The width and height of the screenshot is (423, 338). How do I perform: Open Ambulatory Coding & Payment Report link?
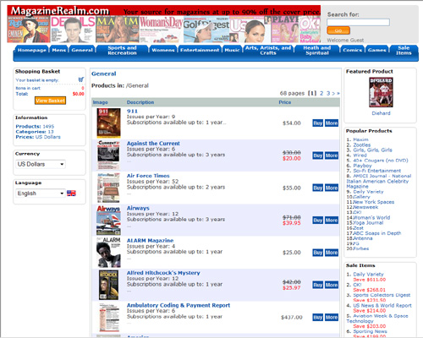click(179, 305)
